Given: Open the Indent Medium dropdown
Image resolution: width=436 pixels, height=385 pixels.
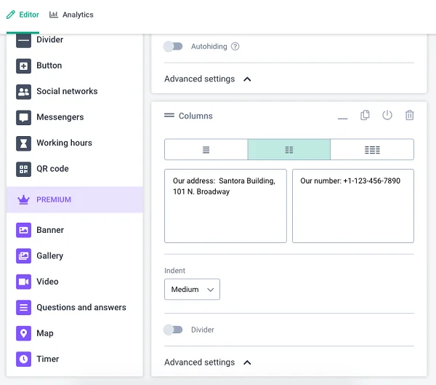Looking at the screenshot, I should coord(192,289).
